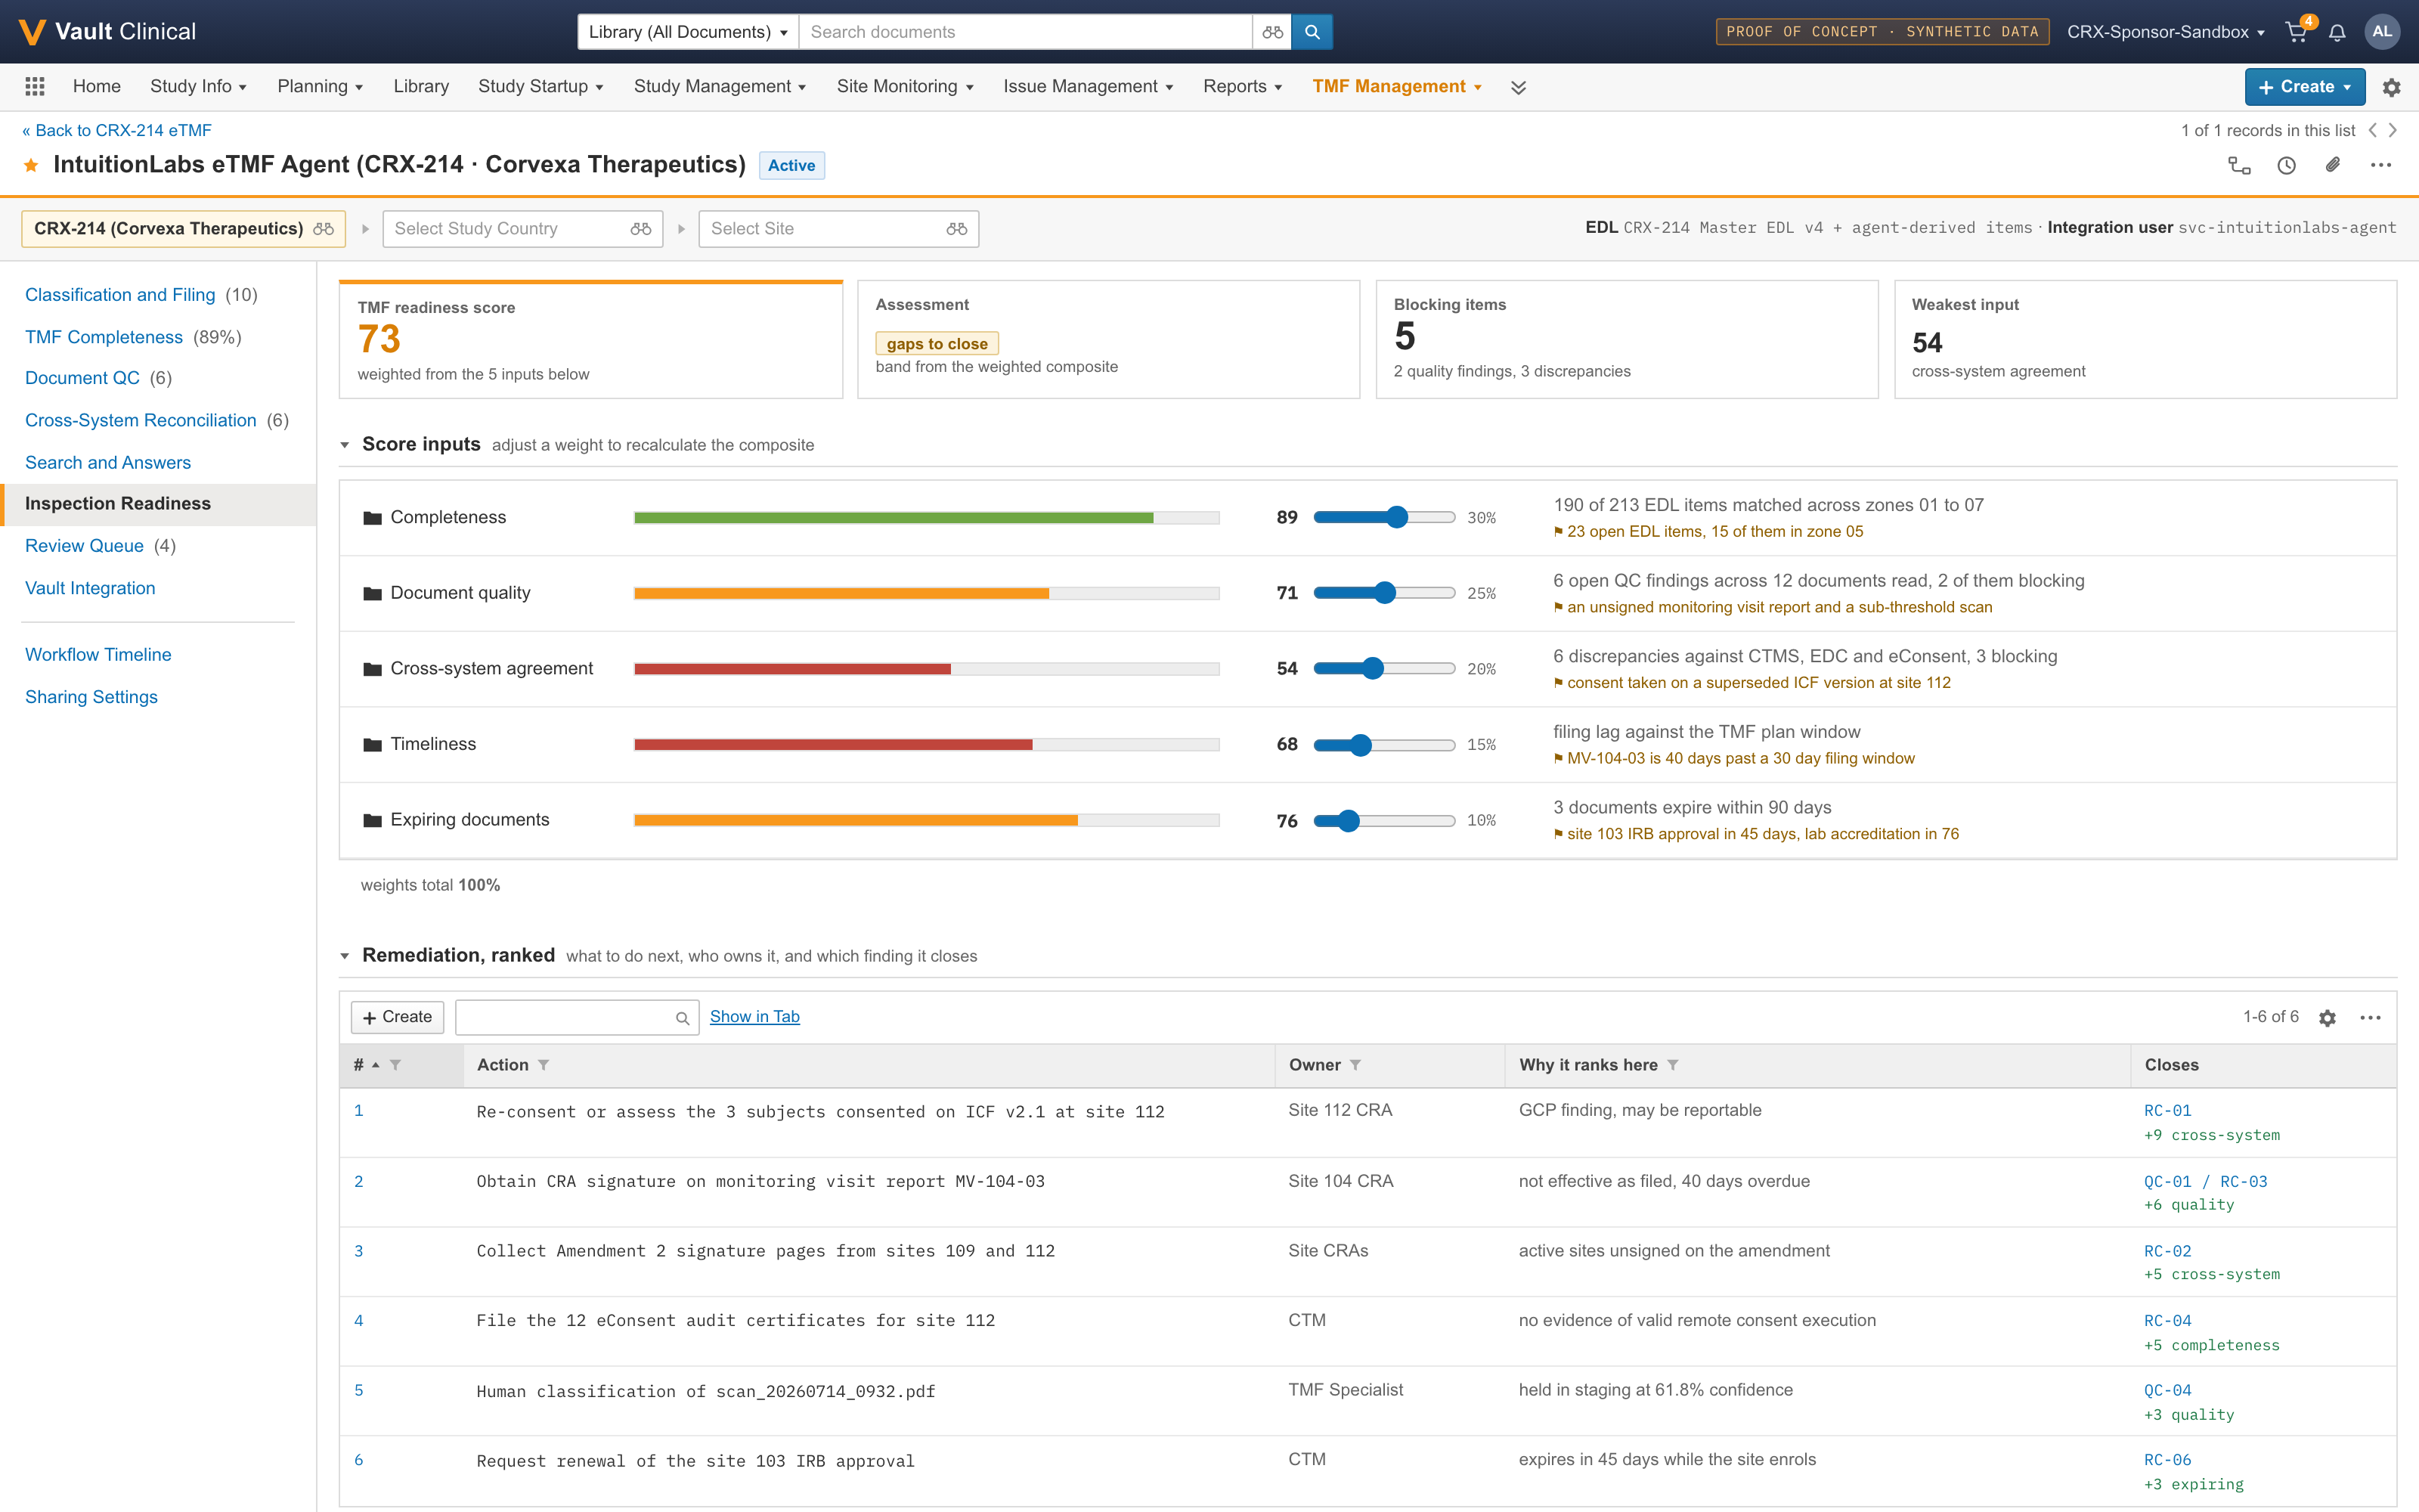
Task: Click Create button in Remediation table
Action: [397, 1017]
